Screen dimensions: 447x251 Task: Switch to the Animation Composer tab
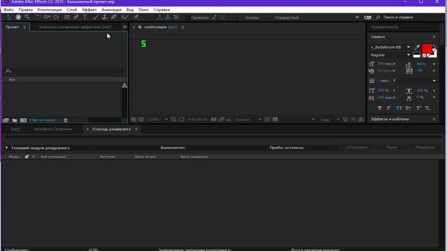click(53, 129)
